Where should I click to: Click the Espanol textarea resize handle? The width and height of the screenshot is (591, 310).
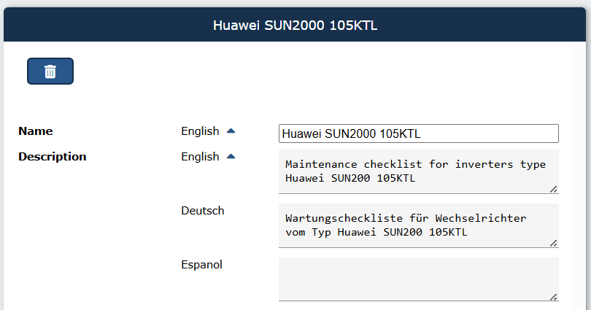click(x=553, y=297)
